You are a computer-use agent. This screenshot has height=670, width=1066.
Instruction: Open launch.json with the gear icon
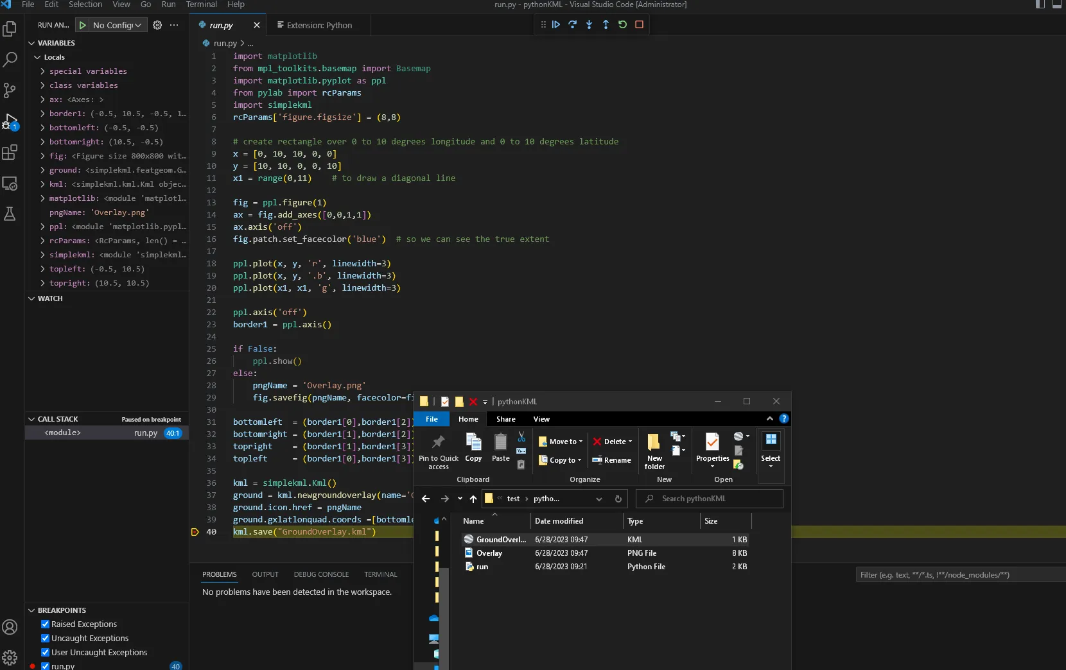tap(157, 25)
